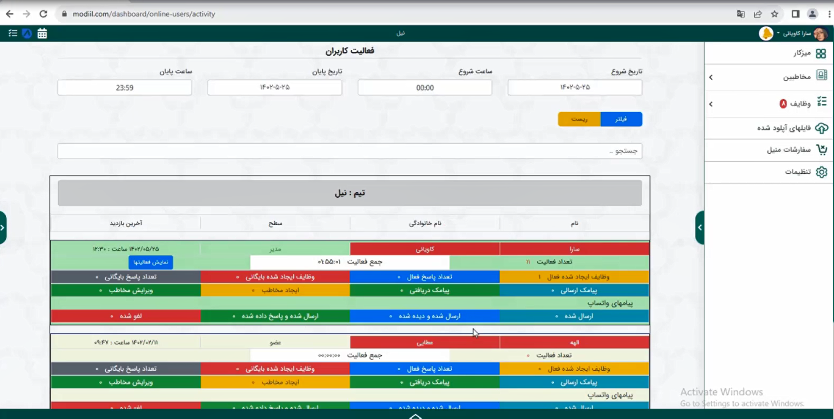Viewport: 834px width, 419px height.
Task: Click the جستجو search field
Action: pos(349,151)
